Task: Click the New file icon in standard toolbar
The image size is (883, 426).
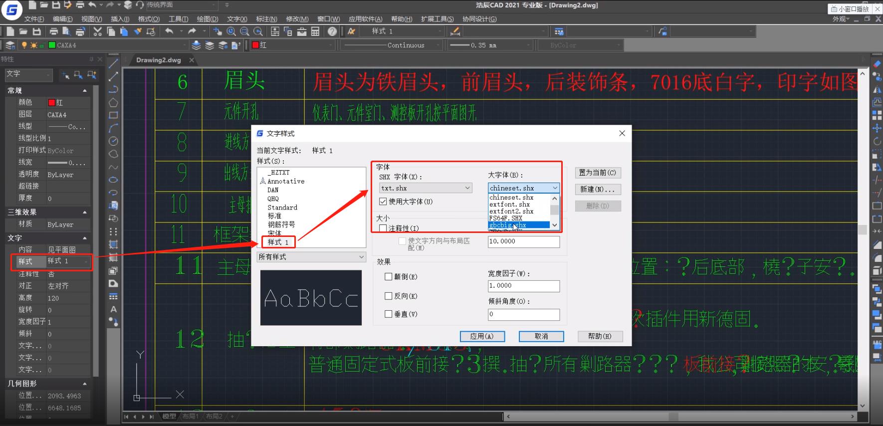Action: 10,31
